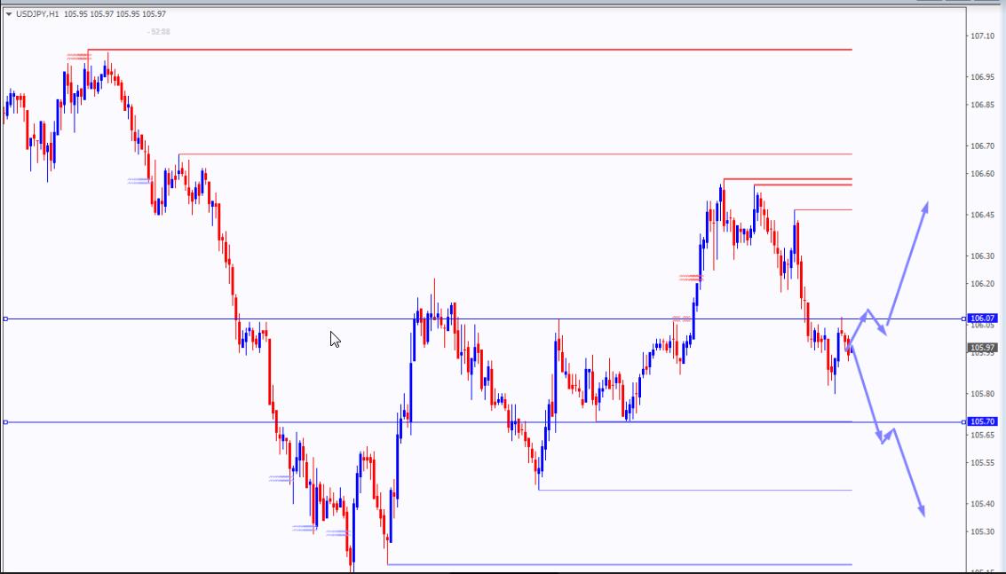This screenshot has height=574, width=1006.
Task: Click the blue 106.07 price tag
Action: (x=984, y=318)
